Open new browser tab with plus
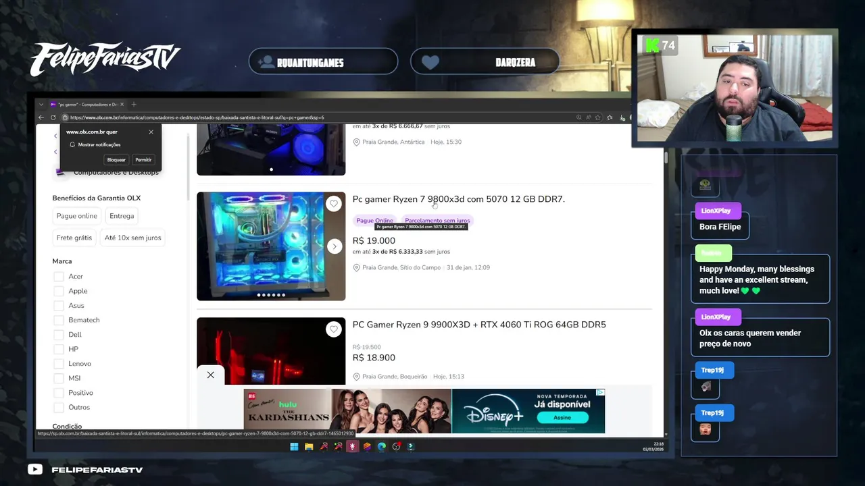This screenshot has width=865, height=486. (134, 105)
